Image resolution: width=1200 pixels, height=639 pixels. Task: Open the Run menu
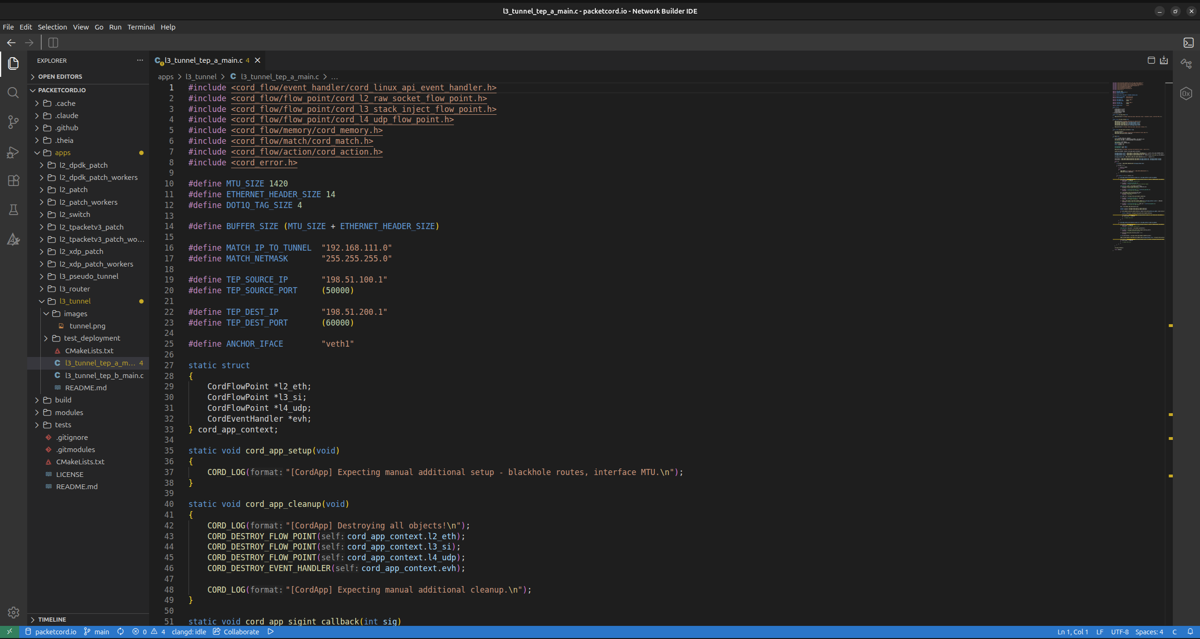click(115, 27)
